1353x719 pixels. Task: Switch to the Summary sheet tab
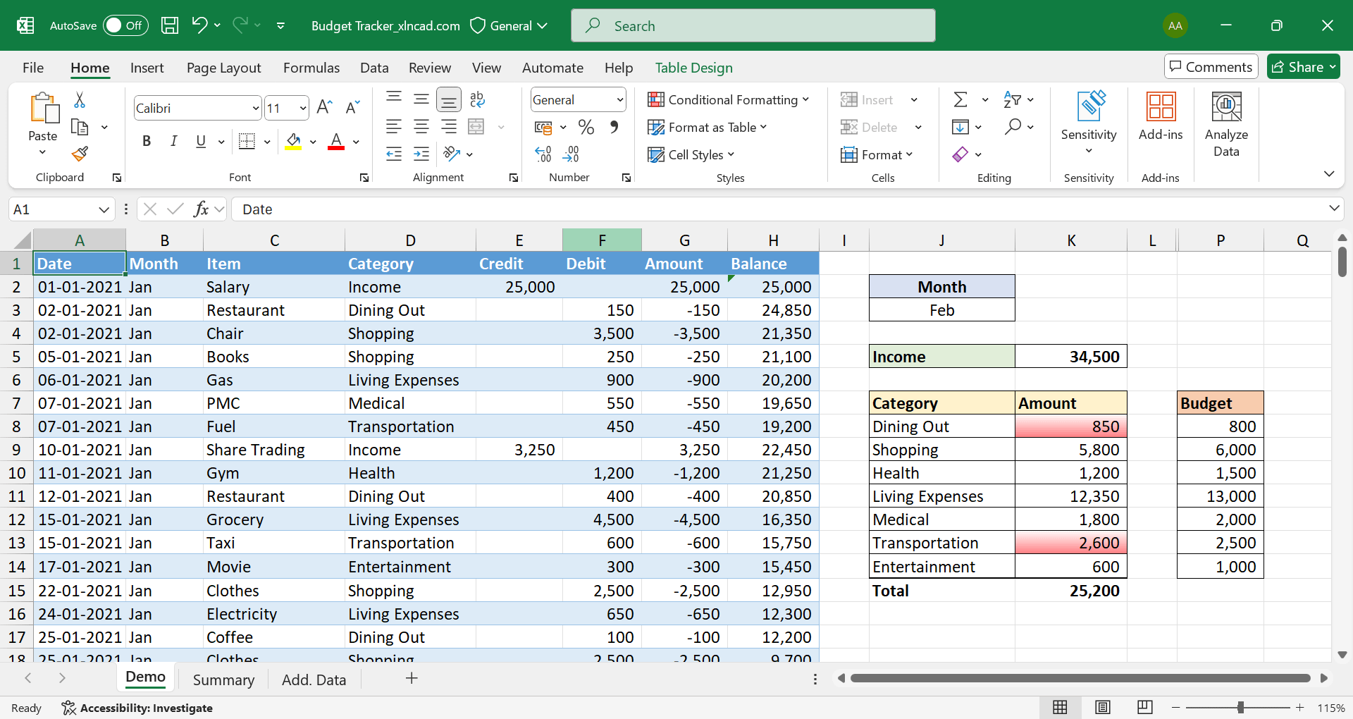[x=223, y=680]
